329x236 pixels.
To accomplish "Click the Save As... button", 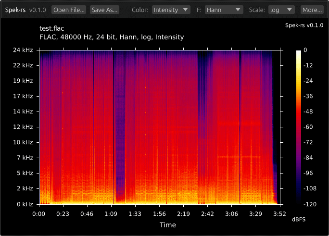I will pos(104,10).
